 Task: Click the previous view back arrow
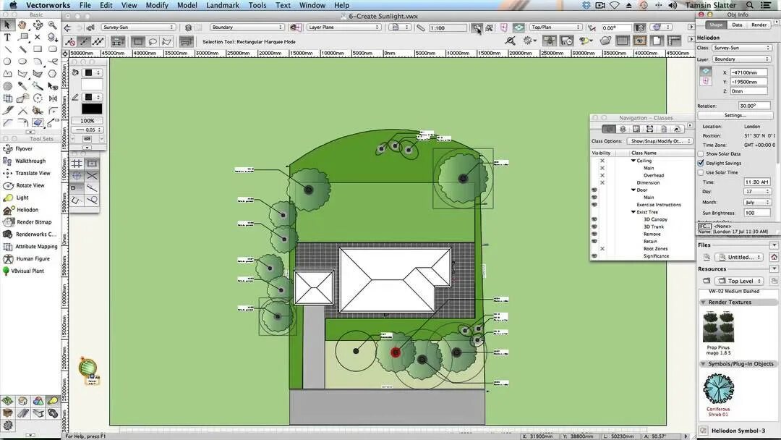coord(68,28)
